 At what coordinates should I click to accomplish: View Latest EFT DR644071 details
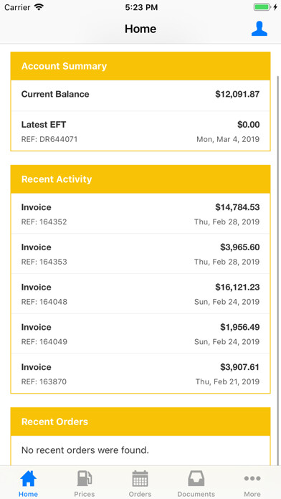point(140,130)
